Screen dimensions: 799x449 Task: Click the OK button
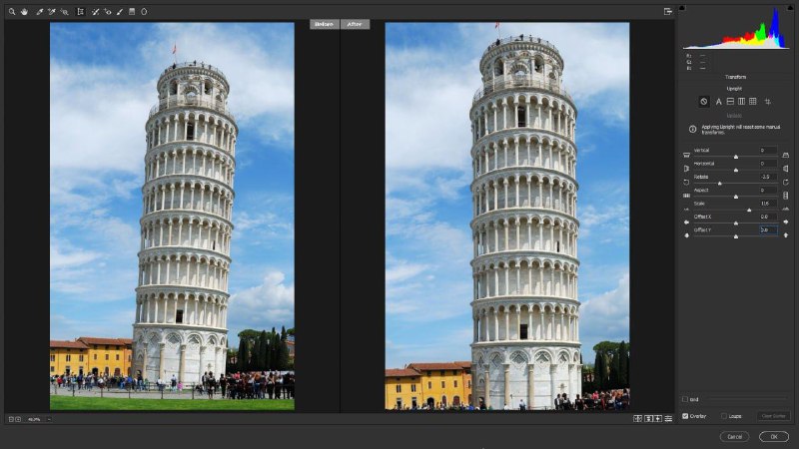point(773,437)
